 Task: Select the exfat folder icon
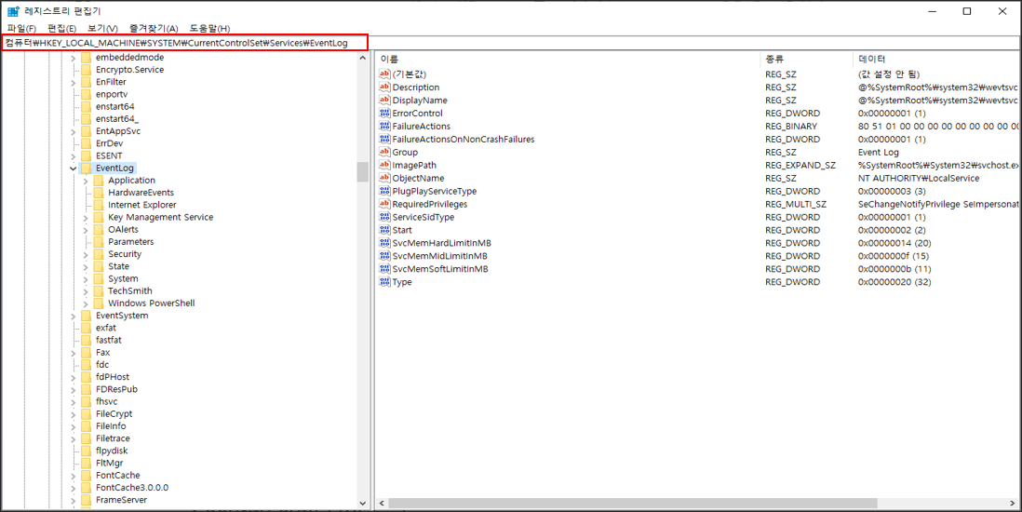(x=86, y=328)
